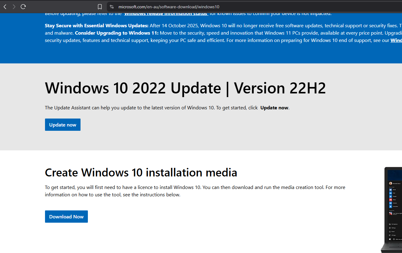The height and width of the screenshot is (253, 402).
Task: Click the "Windows 10 2022 Update" heading
Action: [185, 88]
